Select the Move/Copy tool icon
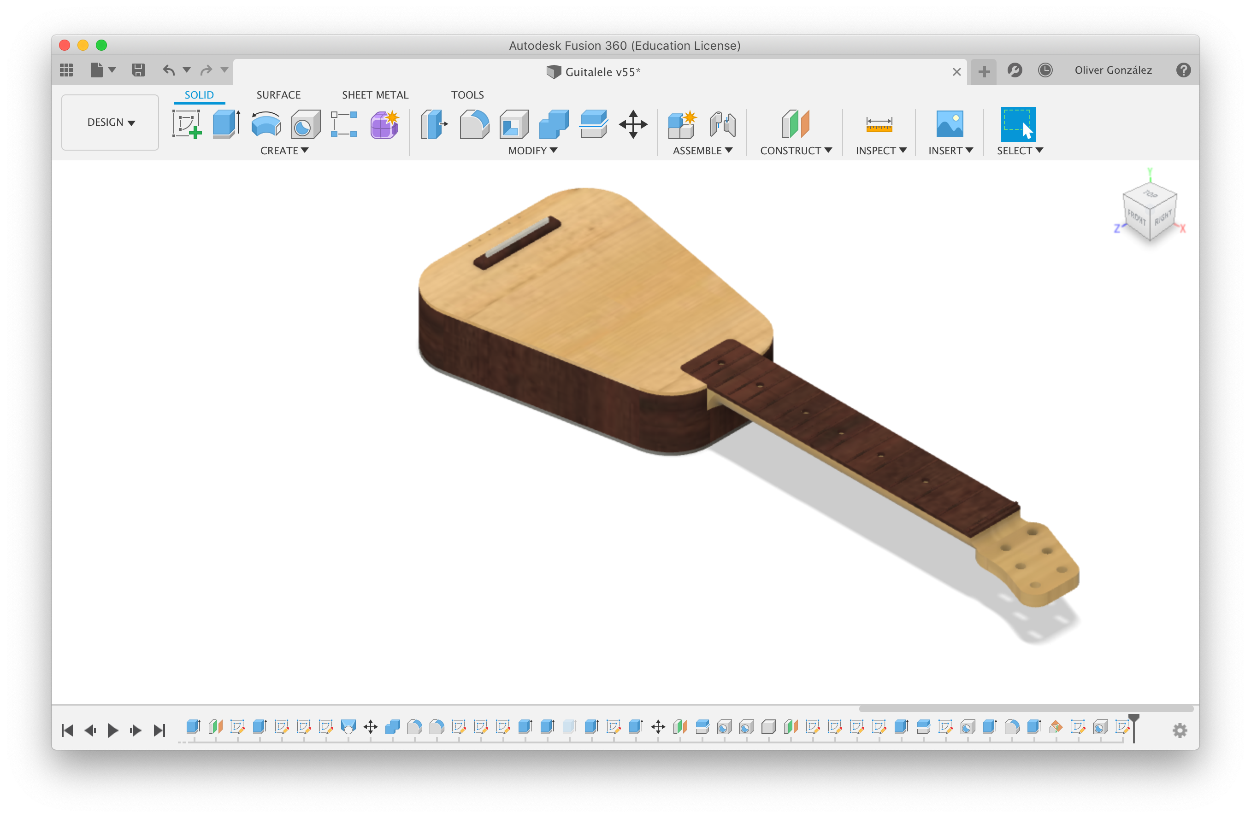This screenshot has height=818, width=1251. [x=633, y=124]
